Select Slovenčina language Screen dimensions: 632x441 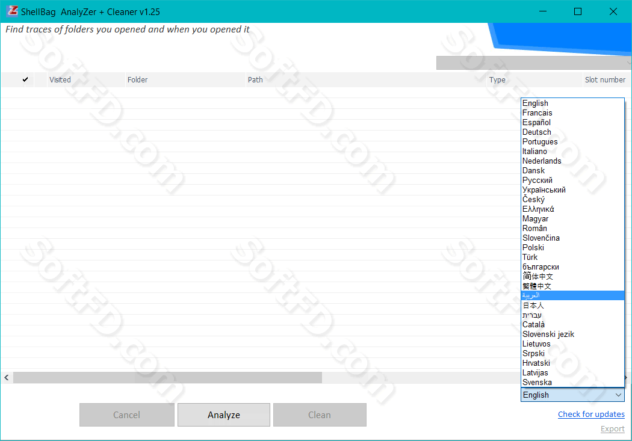point(572,238)
